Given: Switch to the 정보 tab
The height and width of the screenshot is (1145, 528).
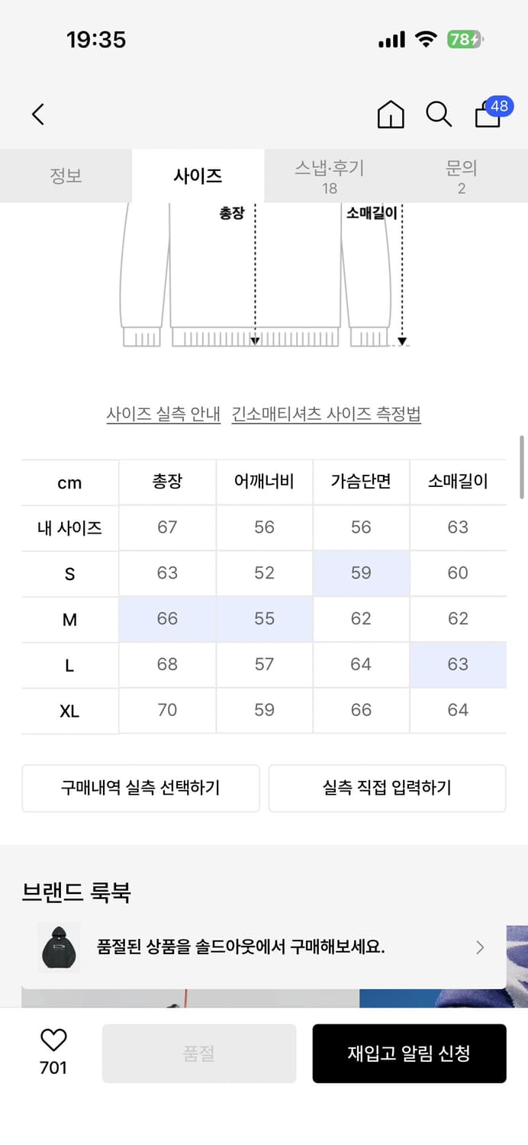Looking at the screenshot, I should [66, 176].
